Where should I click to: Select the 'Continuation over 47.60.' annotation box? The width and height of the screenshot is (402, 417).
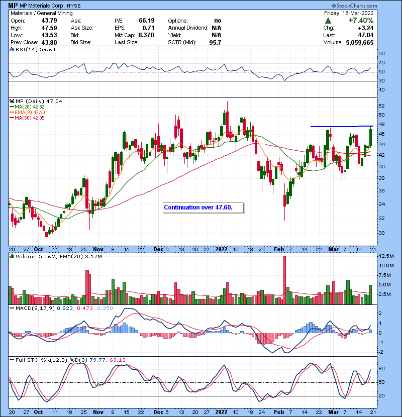click(204, 207)
